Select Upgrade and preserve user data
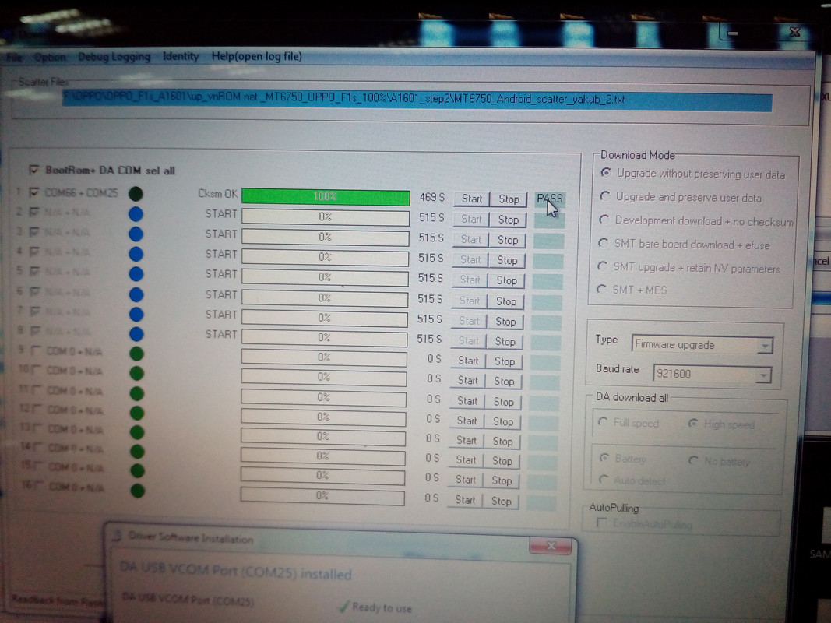The height and width of the screenshot is (623, 831). [x=604, y=196]
